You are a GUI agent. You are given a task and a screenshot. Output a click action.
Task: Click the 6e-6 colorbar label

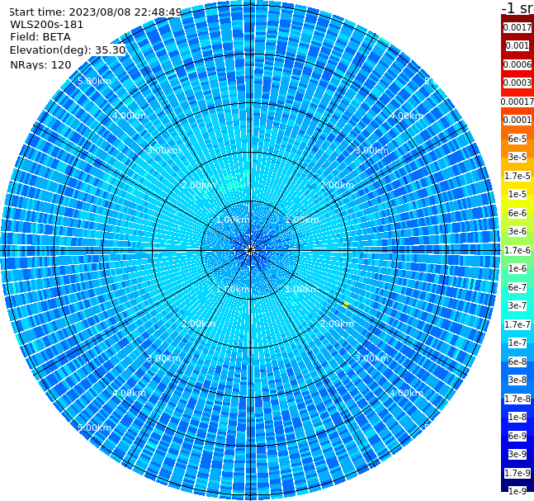[x=517, y=213]
